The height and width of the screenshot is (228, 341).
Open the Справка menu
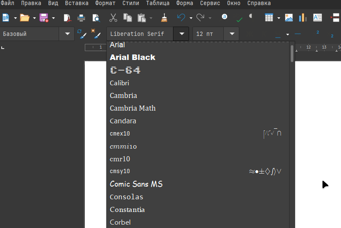point(259,3)
